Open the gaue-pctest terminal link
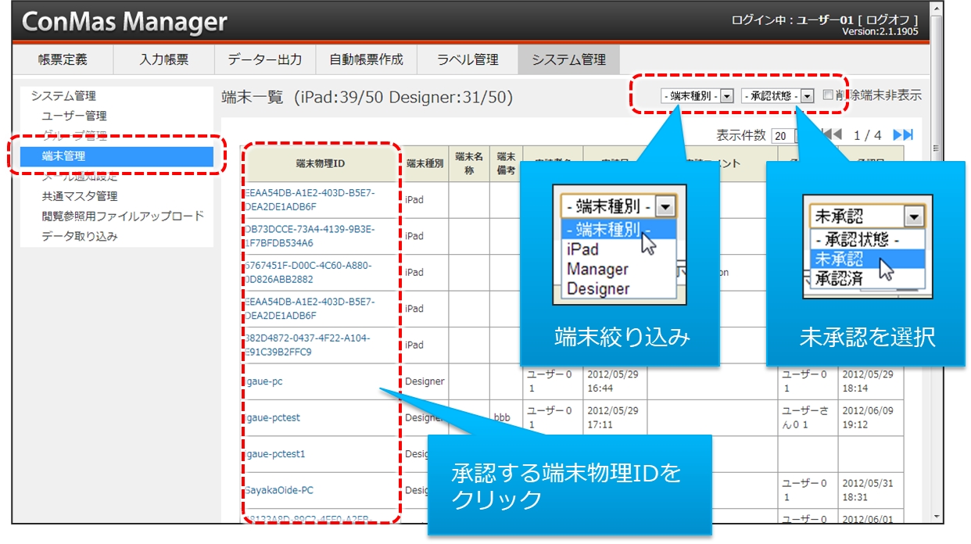 (273, 417)
